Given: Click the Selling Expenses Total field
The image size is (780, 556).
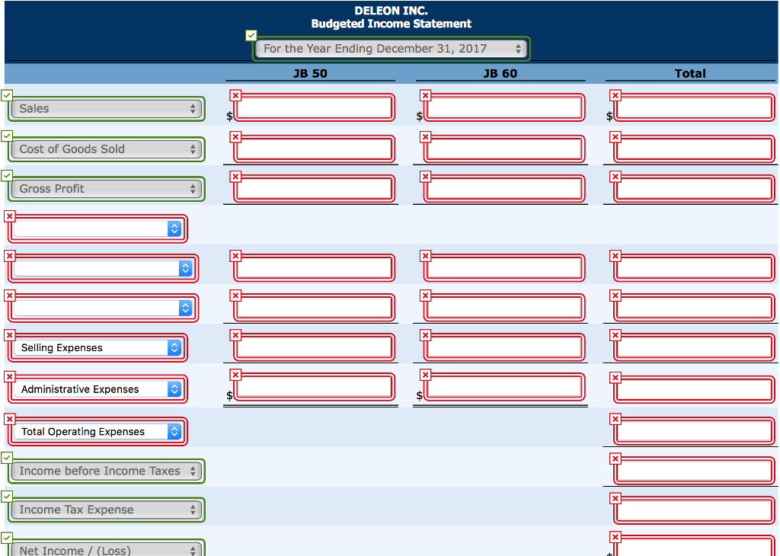Looking at the screenshot, I should pyautogui.click(x=695, y=347).
